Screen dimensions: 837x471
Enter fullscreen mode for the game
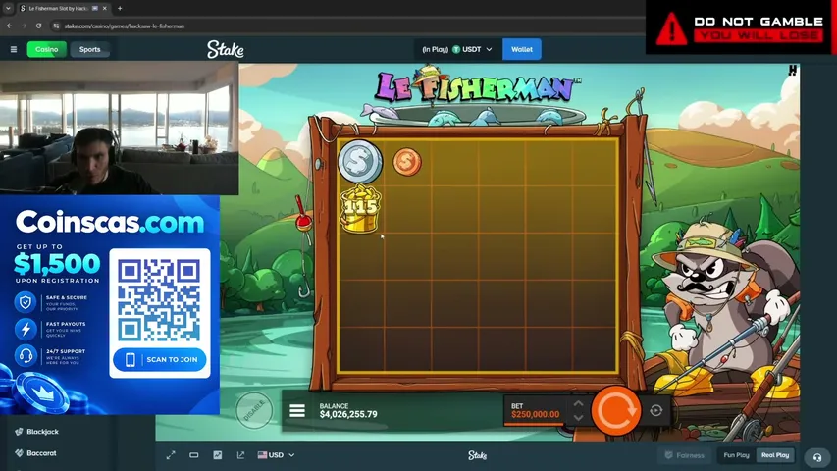171,455
